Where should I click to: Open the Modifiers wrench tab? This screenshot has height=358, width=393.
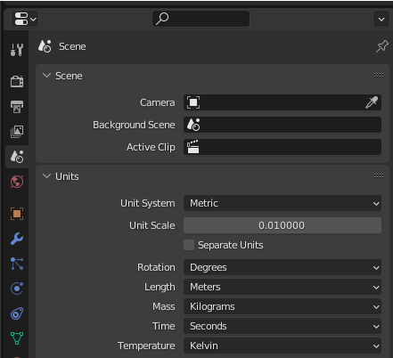click(x=17, y=239)
